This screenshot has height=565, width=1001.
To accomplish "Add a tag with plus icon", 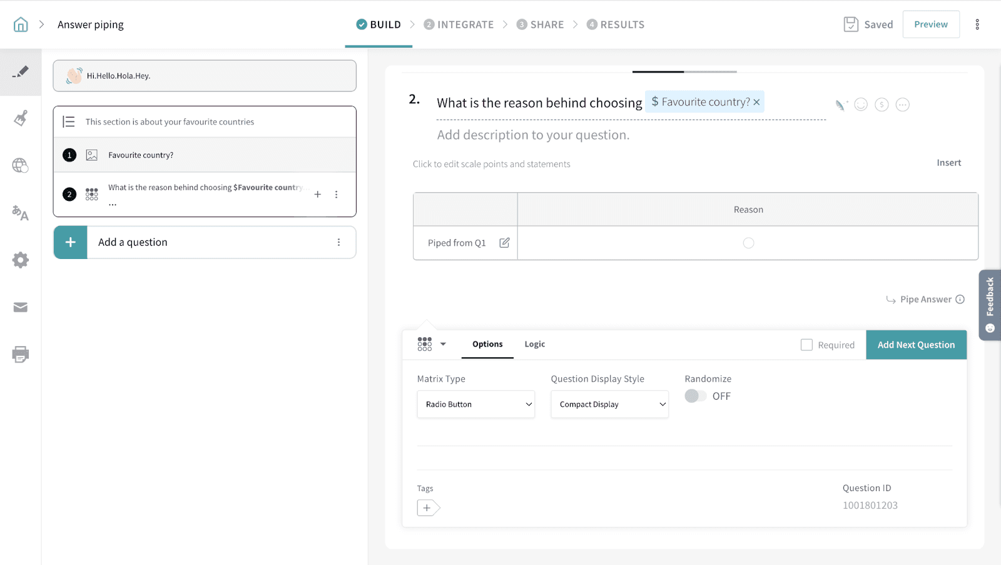I will pyautogui.click(x=427, y=508).
